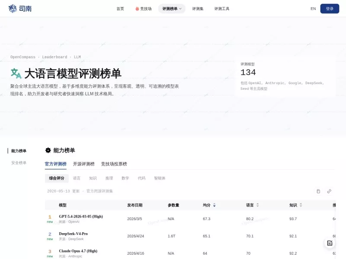346x259 pixels.
Task: Click the flame icon beside 竞技场
Action: tap(137, 9)
